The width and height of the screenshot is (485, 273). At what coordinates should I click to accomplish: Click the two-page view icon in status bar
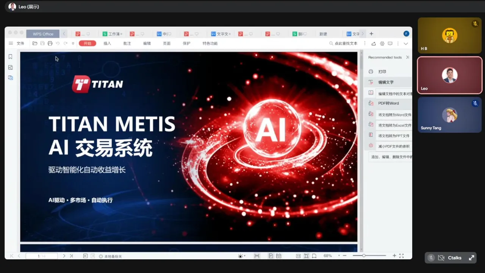point(279,256)
